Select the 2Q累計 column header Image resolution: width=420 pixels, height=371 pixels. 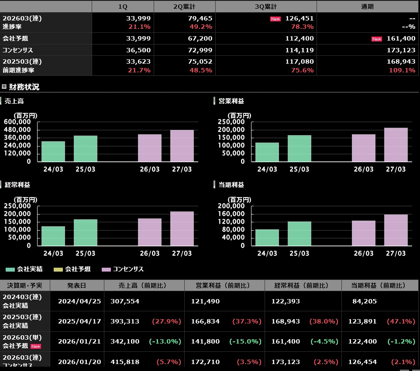[185, 7]
